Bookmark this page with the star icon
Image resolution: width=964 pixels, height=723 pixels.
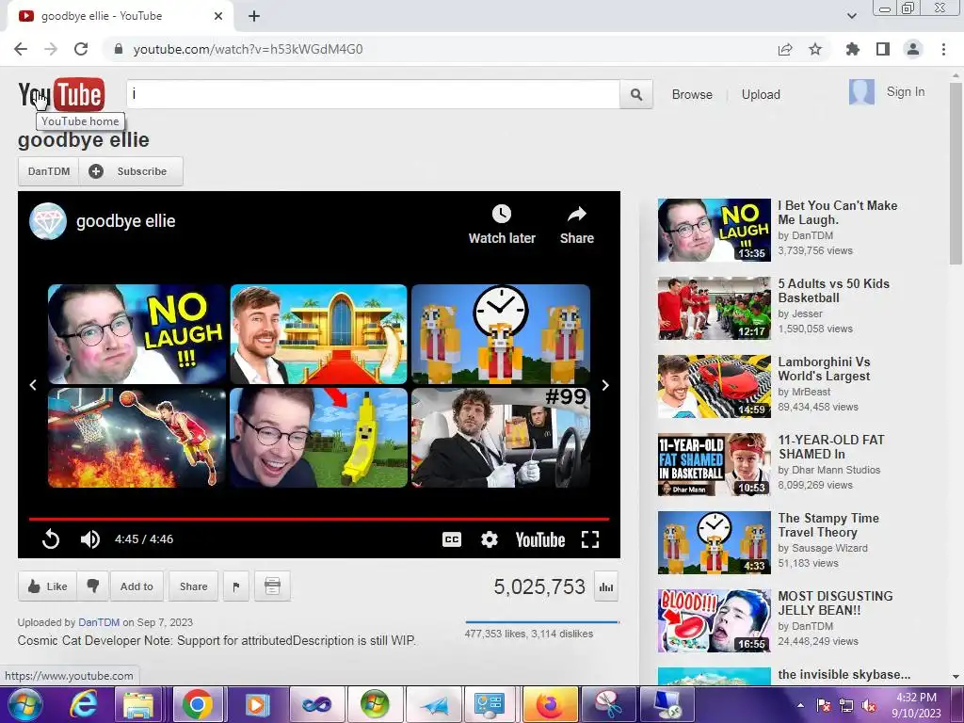(815, 49)
